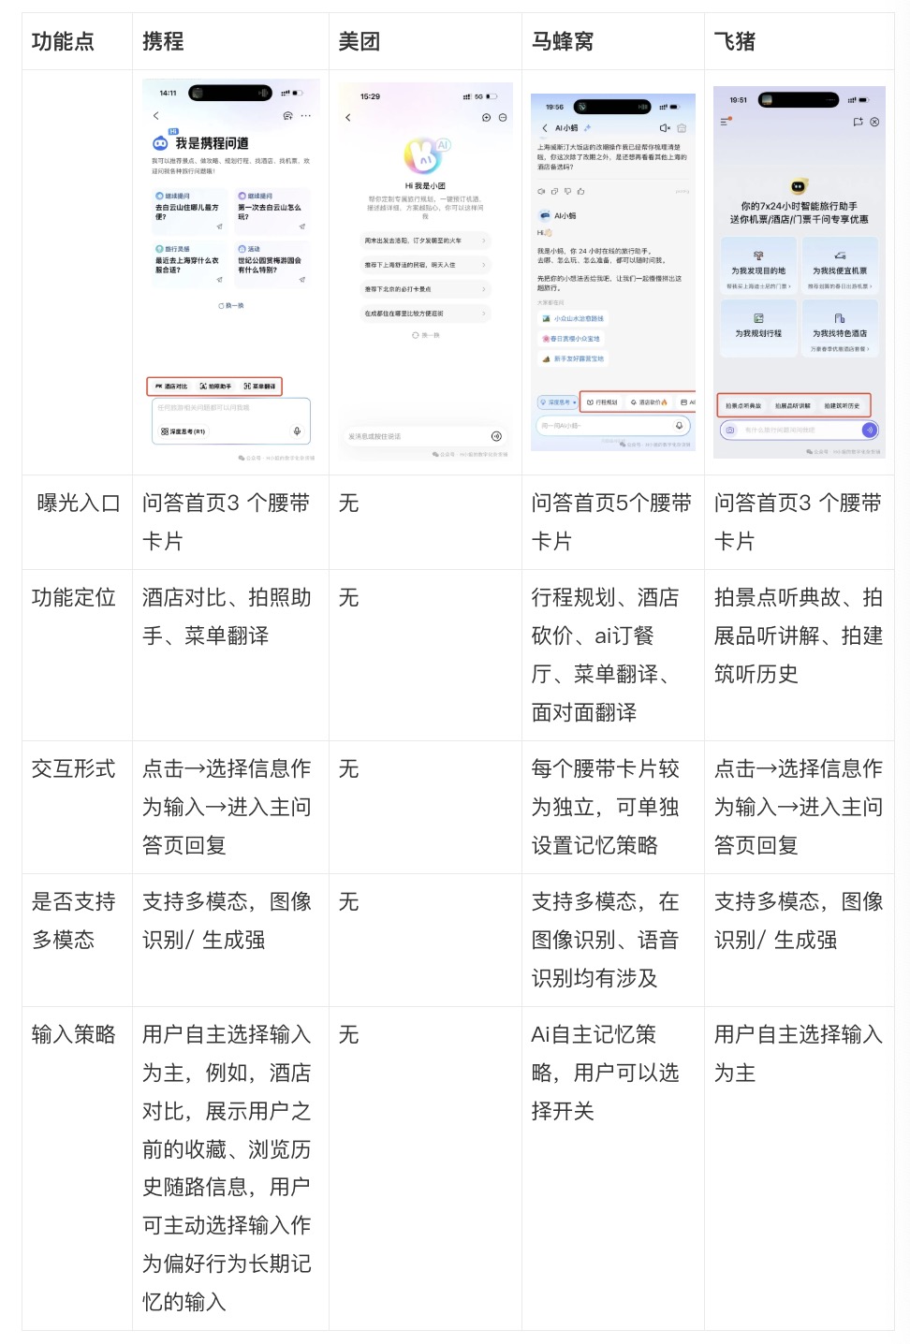Expand 周末出发去洛阳 suggestion chevron in 美团

click(x=484, y=241)
